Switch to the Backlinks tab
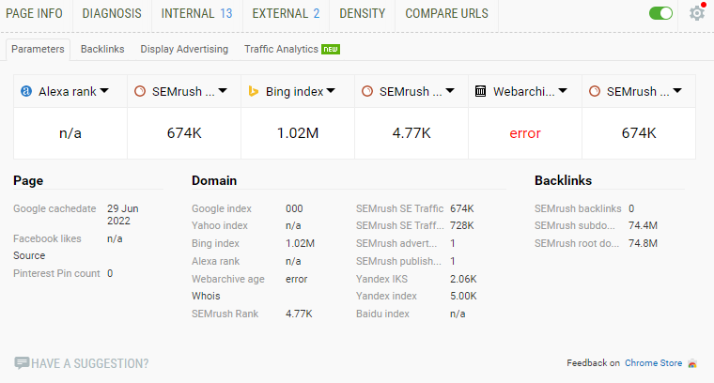This screenshot has height=383, width=714. click(x=102, y=49)
